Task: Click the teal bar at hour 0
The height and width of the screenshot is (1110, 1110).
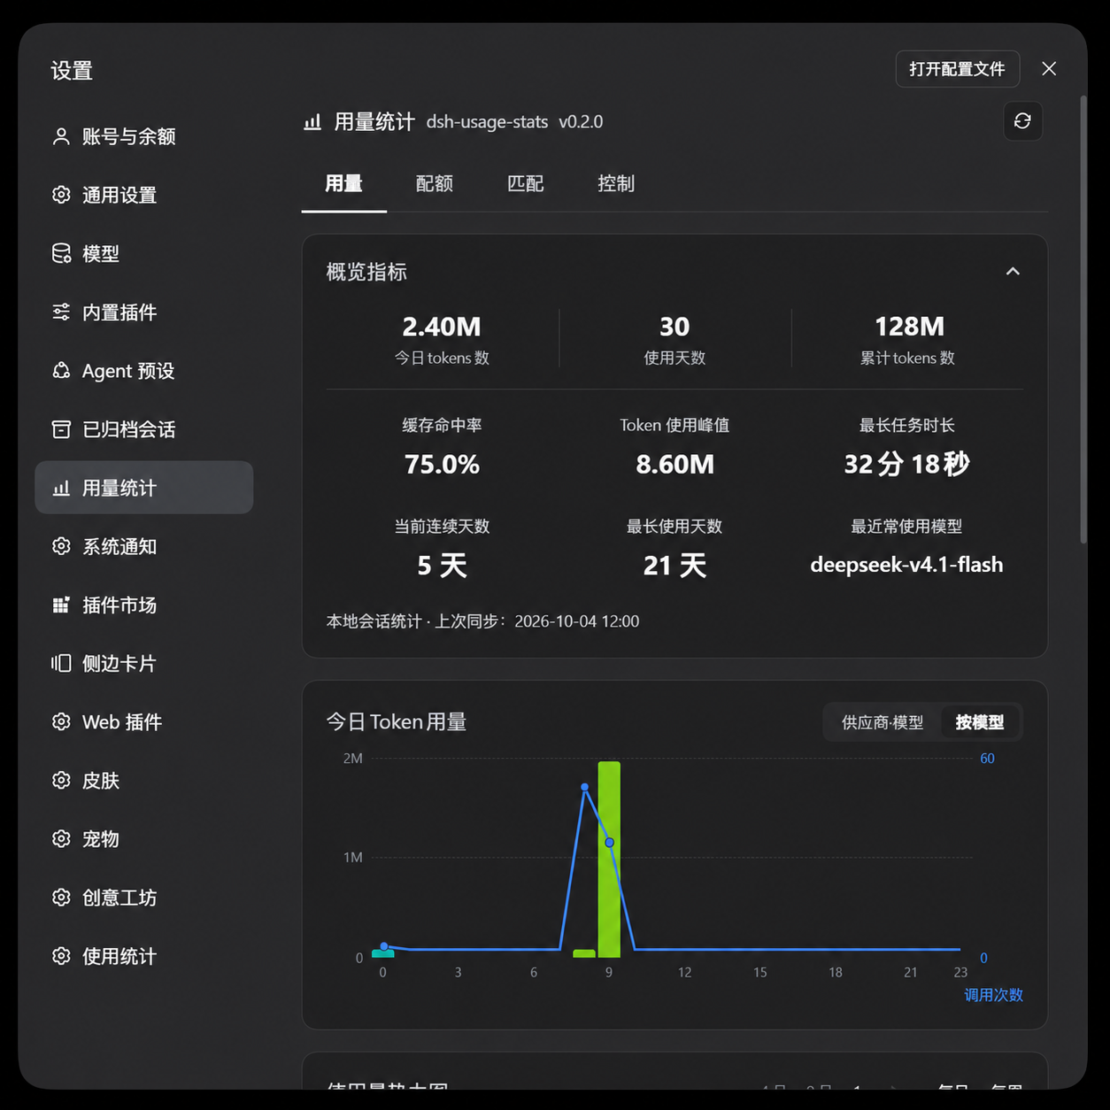Action: point(382,953)
